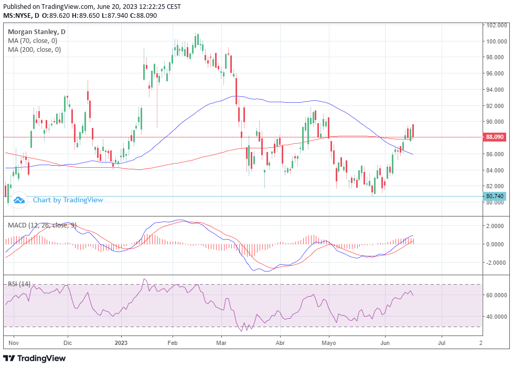Click the 98.000 price axis label

[x=495, y=57]
